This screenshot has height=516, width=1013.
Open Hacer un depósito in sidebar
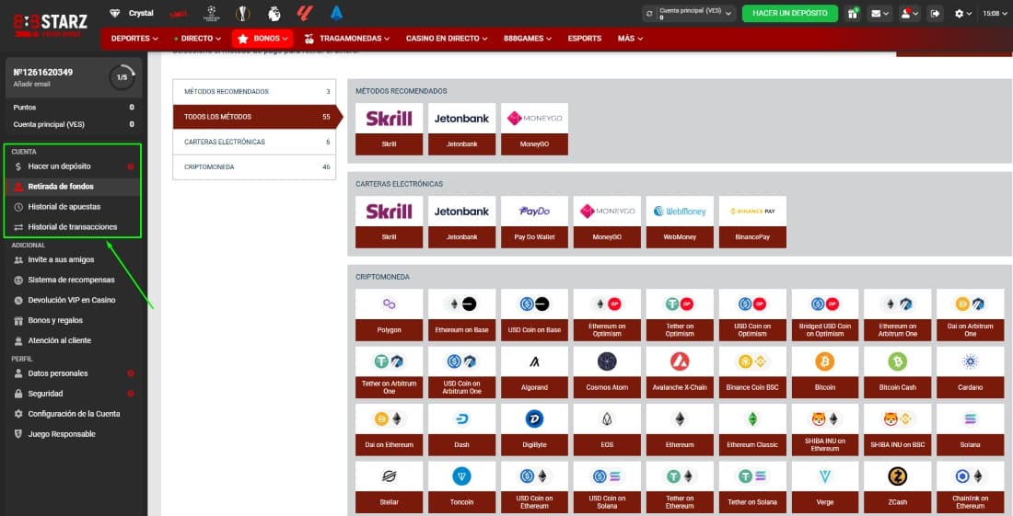pos(73,166)
